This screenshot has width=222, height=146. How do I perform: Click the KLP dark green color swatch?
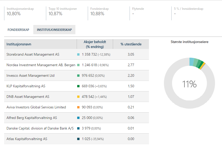pyautogui.click(x=78, y=86)
